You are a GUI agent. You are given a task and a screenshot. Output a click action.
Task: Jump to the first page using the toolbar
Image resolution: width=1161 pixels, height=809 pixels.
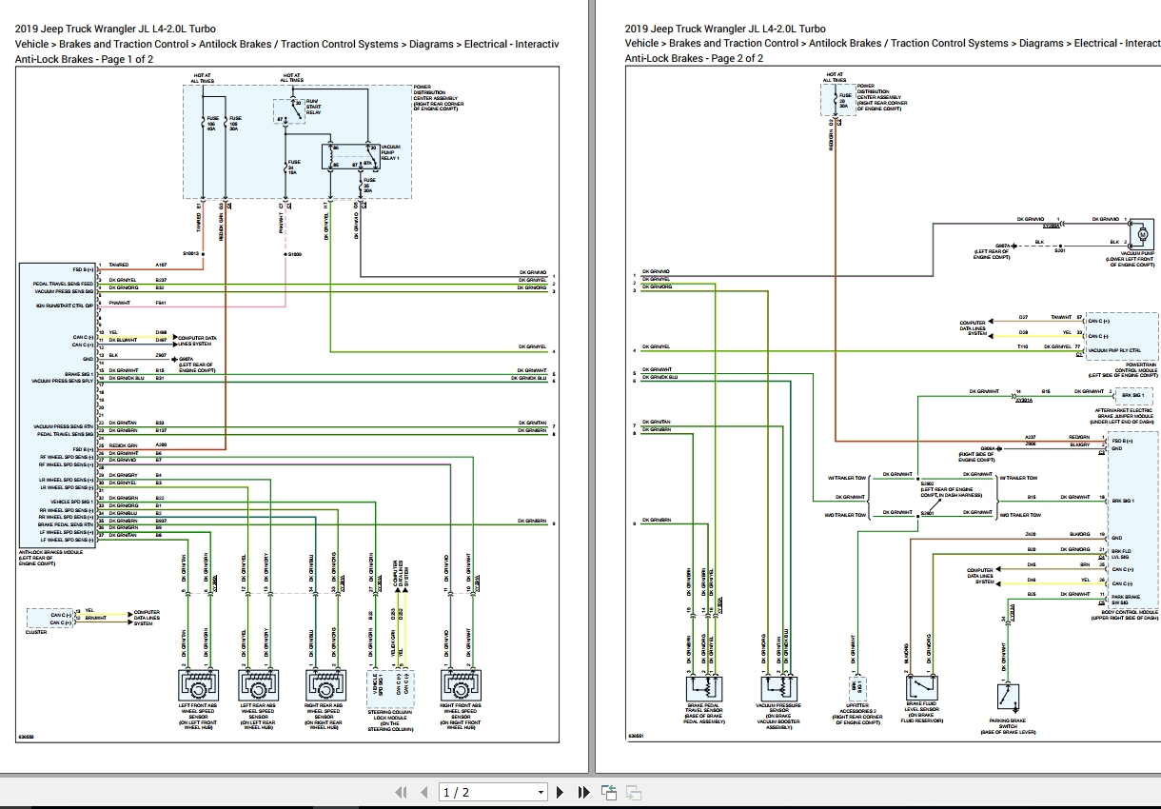[401, 791]
